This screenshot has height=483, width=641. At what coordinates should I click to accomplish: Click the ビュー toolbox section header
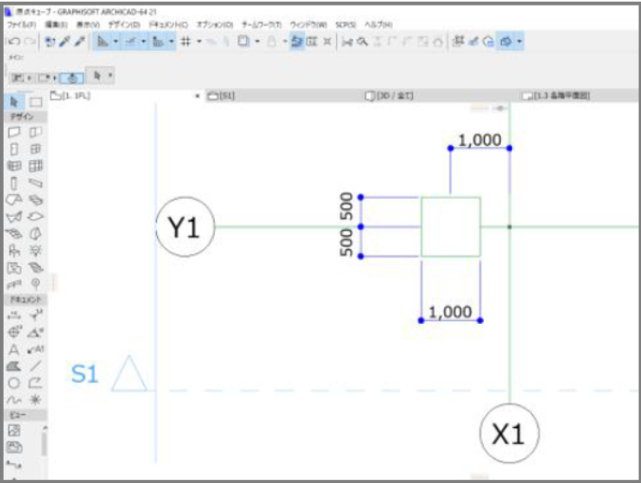point(26,415)
